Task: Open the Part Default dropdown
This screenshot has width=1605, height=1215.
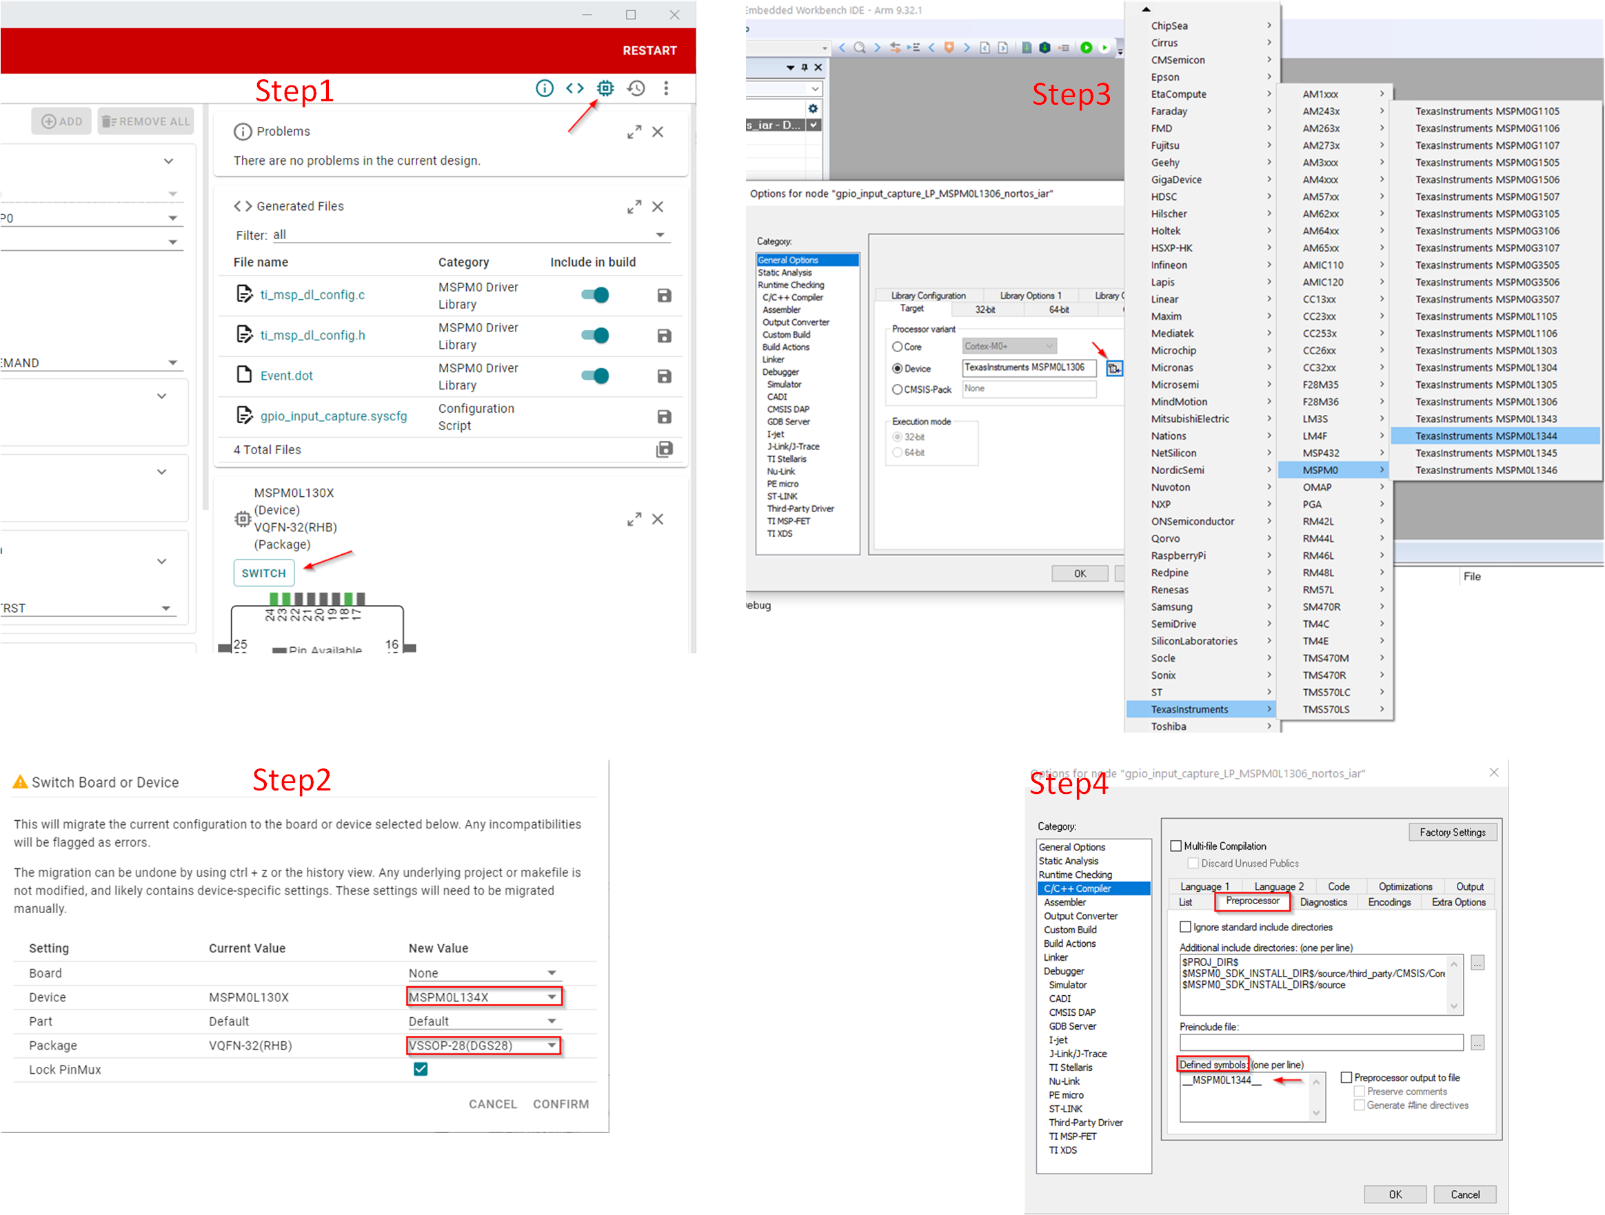Action: [483, 1021]
